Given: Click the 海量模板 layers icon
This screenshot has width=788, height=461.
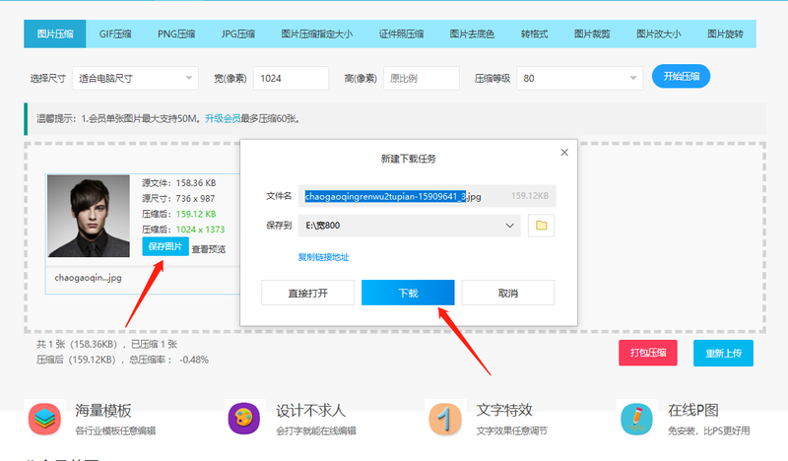Looking at the screenshot, I should point(44,419).
